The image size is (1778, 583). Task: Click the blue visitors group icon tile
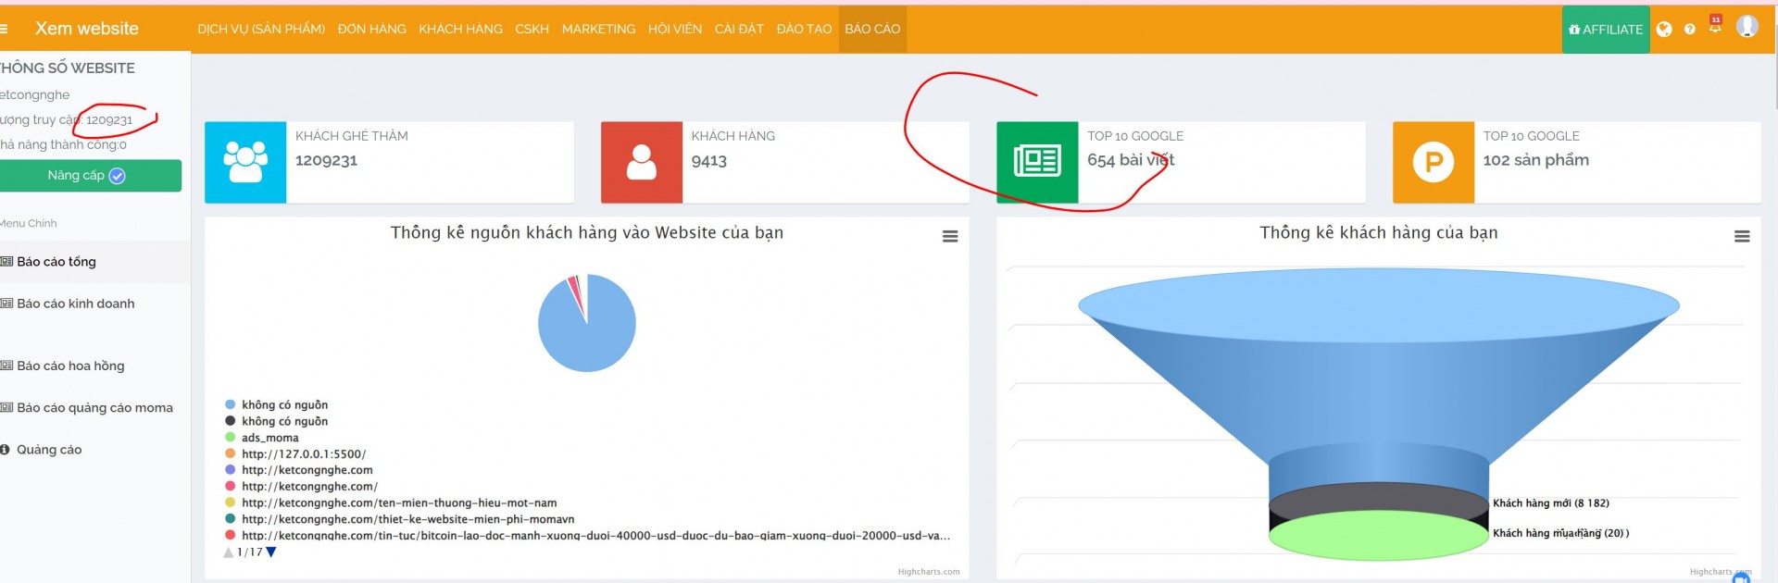[x=245, y=162]
